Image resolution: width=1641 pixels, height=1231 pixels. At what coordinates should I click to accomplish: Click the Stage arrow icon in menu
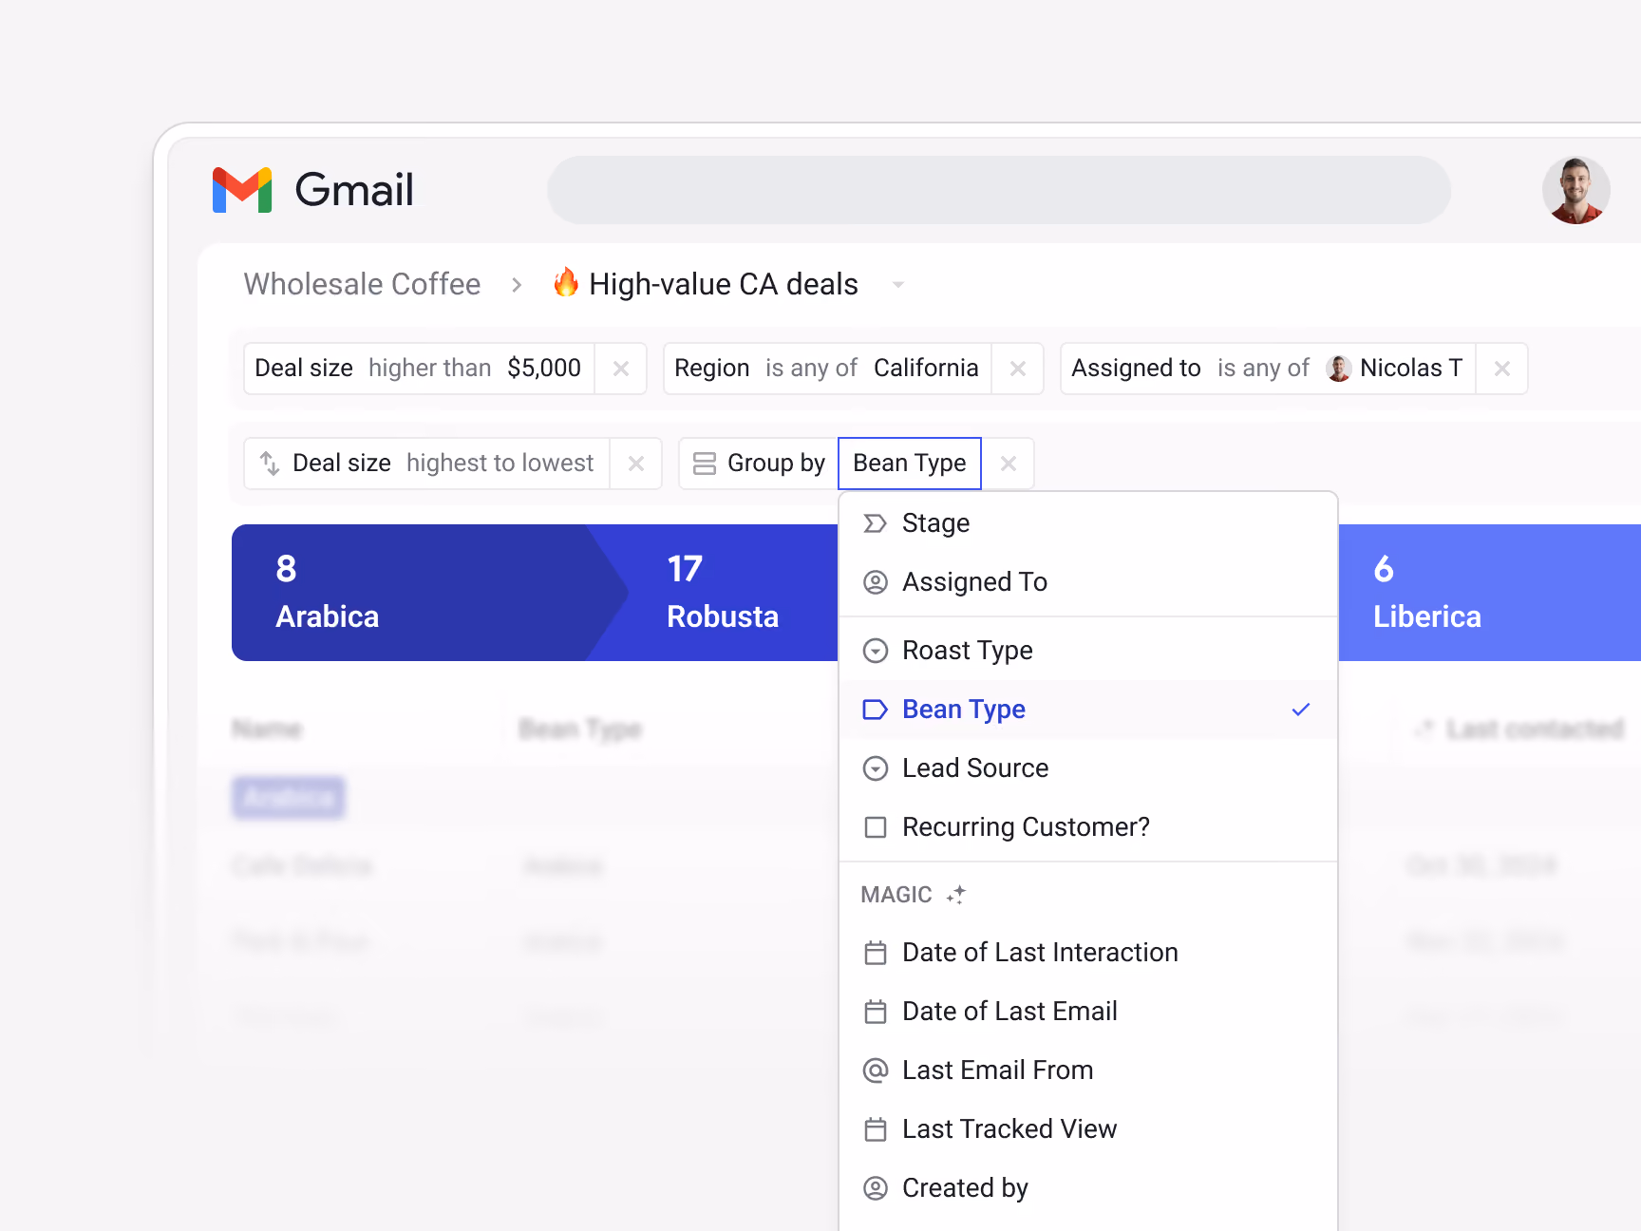tap(876, 523)
